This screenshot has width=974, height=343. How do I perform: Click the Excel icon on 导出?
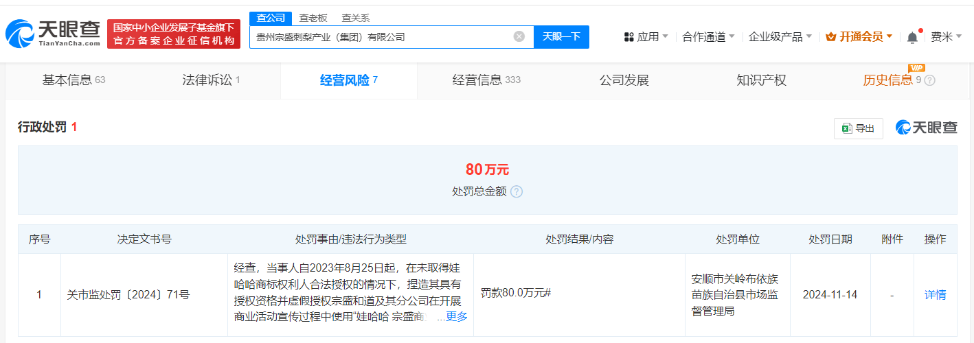pyautogui.click(x=848, y=128)
